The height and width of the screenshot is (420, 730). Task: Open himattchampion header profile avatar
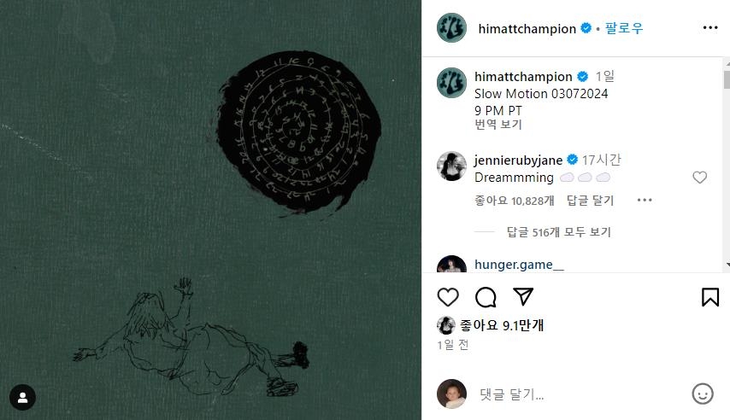point(451,28)
